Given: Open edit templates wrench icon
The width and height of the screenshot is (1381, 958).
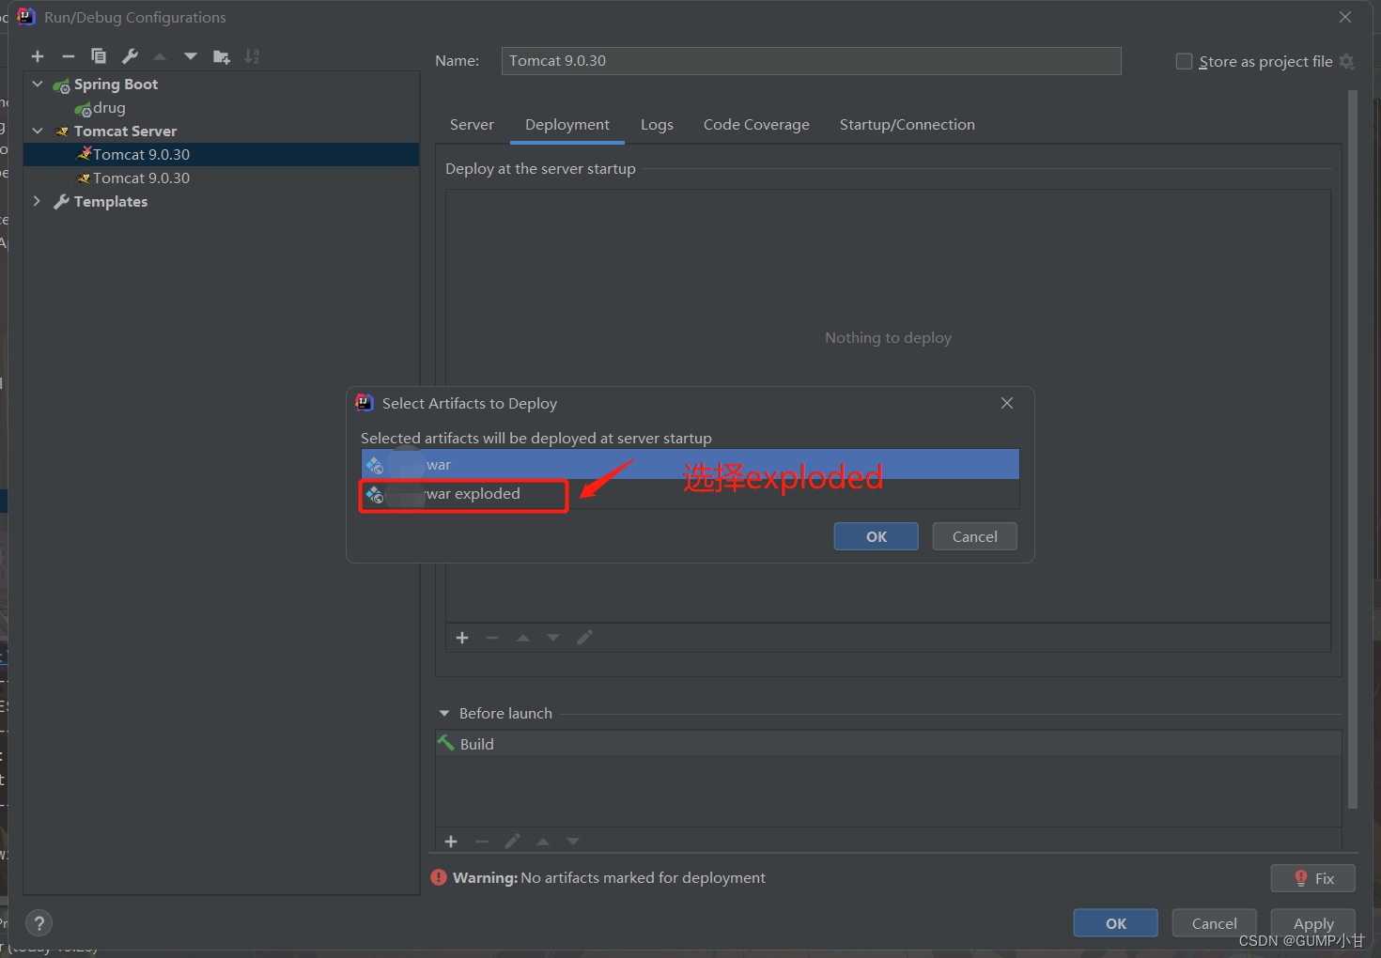Looking at the screenshot, I should pos(130,56).
